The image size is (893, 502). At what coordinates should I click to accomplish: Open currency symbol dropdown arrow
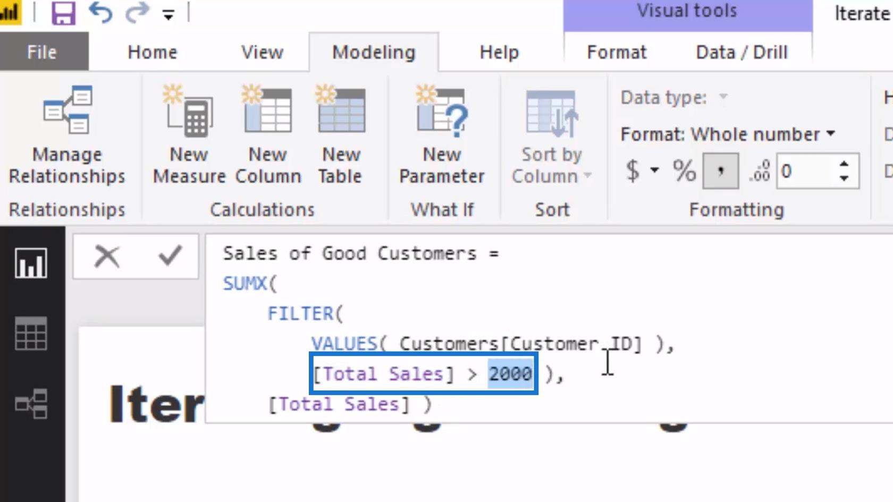[654, 171]
